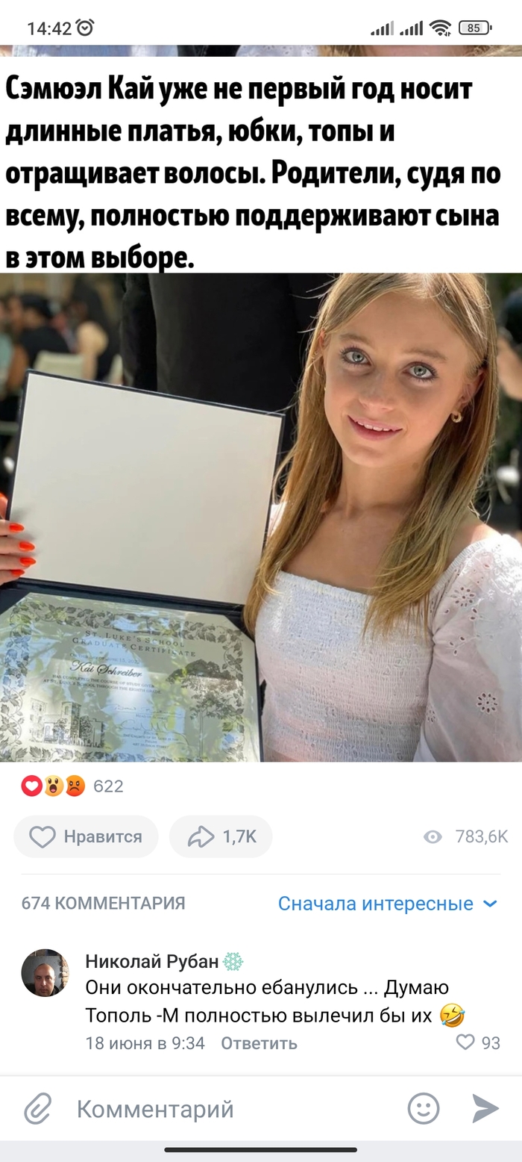Open the heart reaction emoji list
The height and width of the screenshot is (1162, 522).
pyautogui.click(x=31, y=786)
